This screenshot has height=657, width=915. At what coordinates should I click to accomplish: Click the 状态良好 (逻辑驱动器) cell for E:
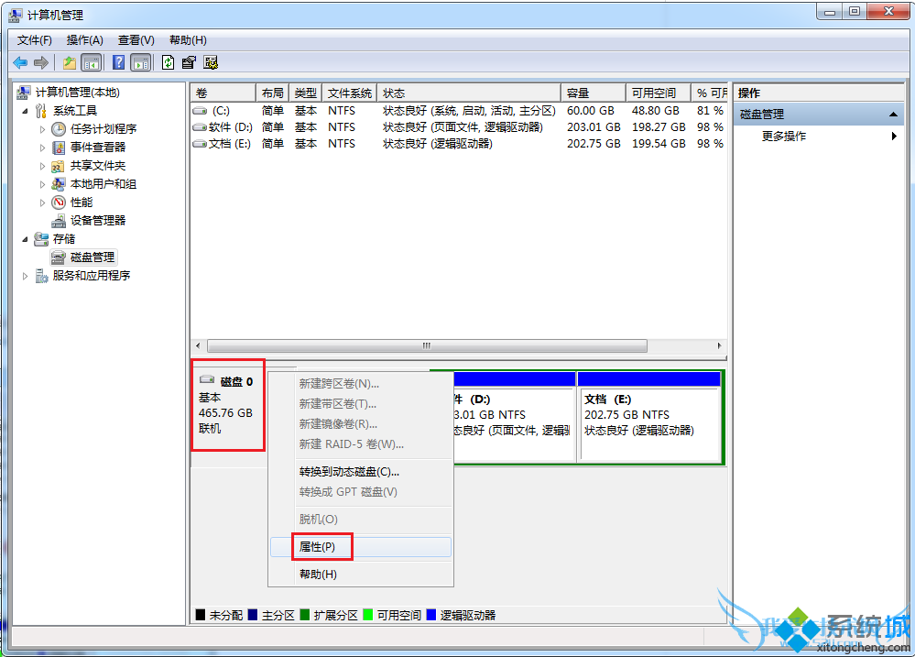[438, 144]
